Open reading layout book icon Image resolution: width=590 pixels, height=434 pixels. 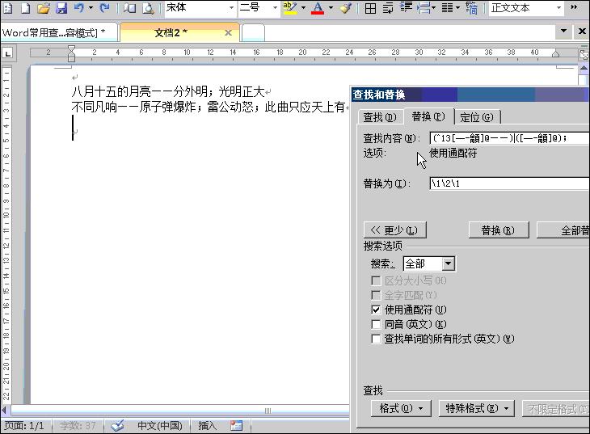coord(130,8)
